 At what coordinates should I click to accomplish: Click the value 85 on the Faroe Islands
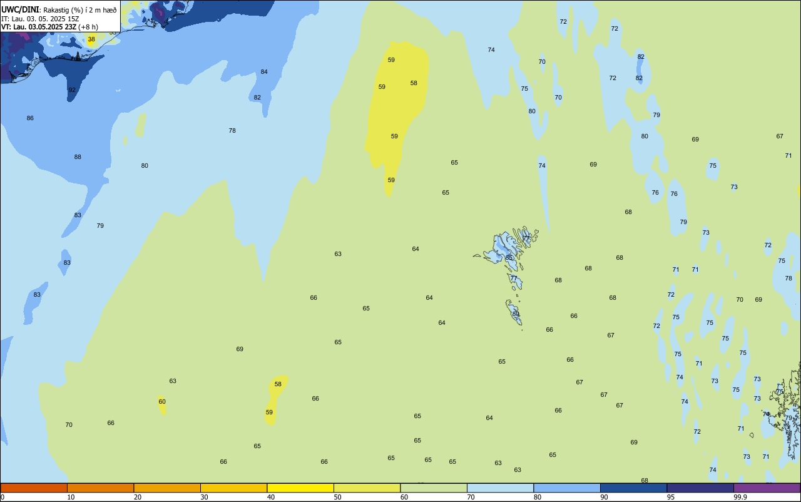click(509, 258)
